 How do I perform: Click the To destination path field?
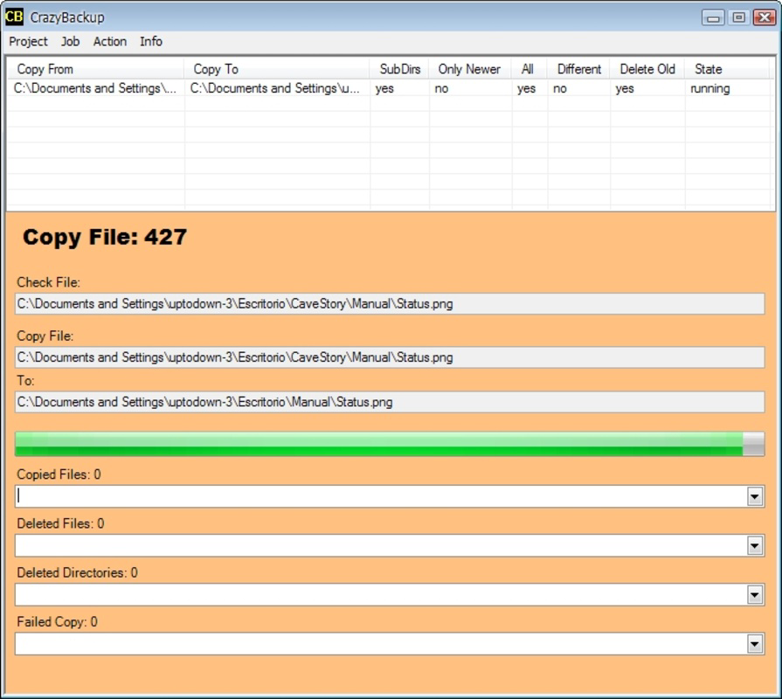click(390, 402)
